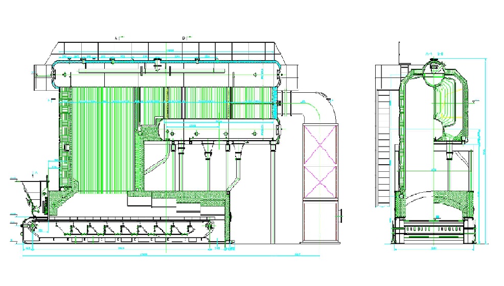The height and width of the screenshot is (286, 504).
Task: Click the section marker A above the boiler
Action: point(117,38)
